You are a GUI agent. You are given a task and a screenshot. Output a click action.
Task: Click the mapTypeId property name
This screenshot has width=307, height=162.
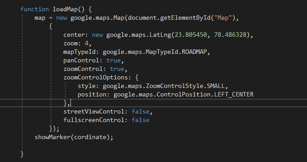click(x=79, y=52)
